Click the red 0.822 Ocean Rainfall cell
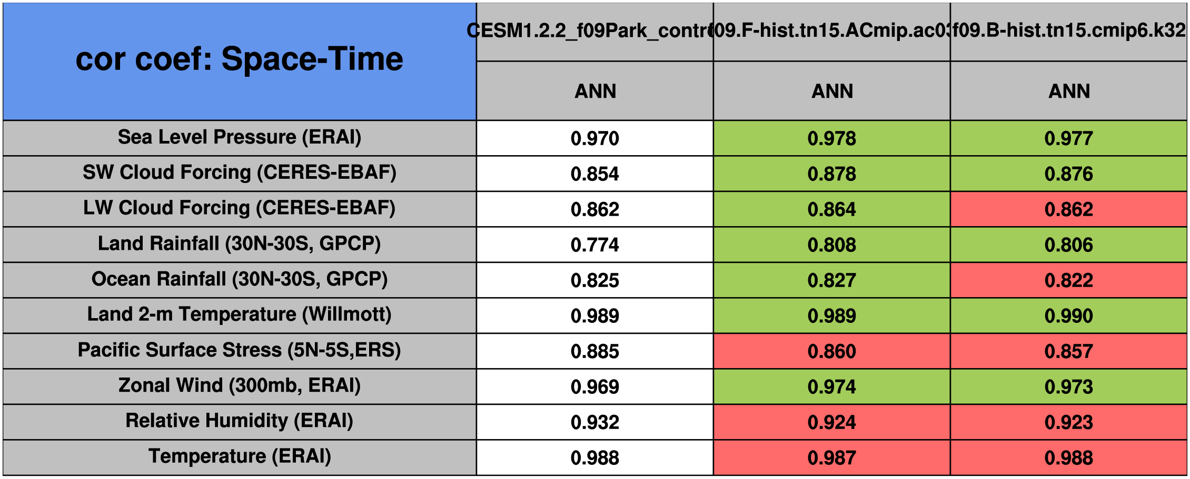 [1068, 280]
